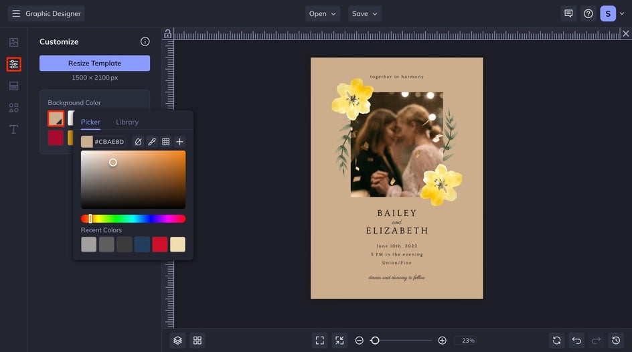Open the Save dropdown menu

tap(365, 13)
